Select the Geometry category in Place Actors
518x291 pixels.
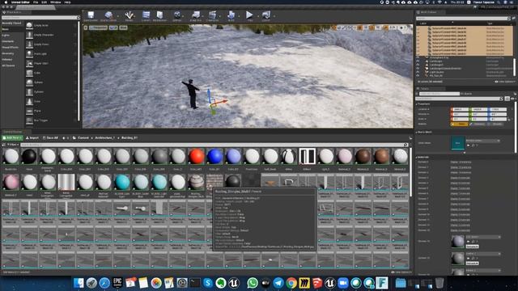[8, 53]
